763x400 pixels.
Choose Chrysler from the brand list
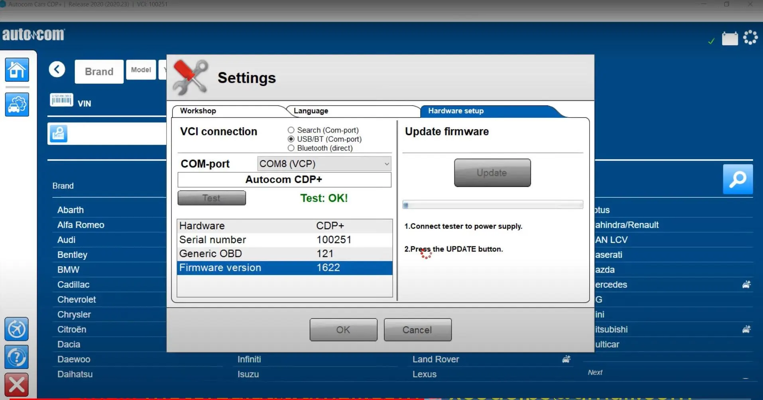(x=74, y=314)
